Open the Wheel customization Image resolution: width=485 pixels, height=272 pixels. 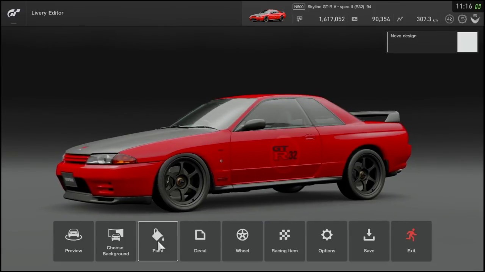(x=242, y=241)
